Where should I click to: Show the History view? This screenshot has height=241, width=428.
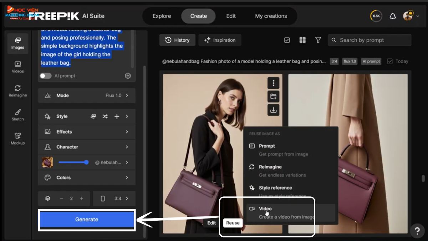point(177,40)
